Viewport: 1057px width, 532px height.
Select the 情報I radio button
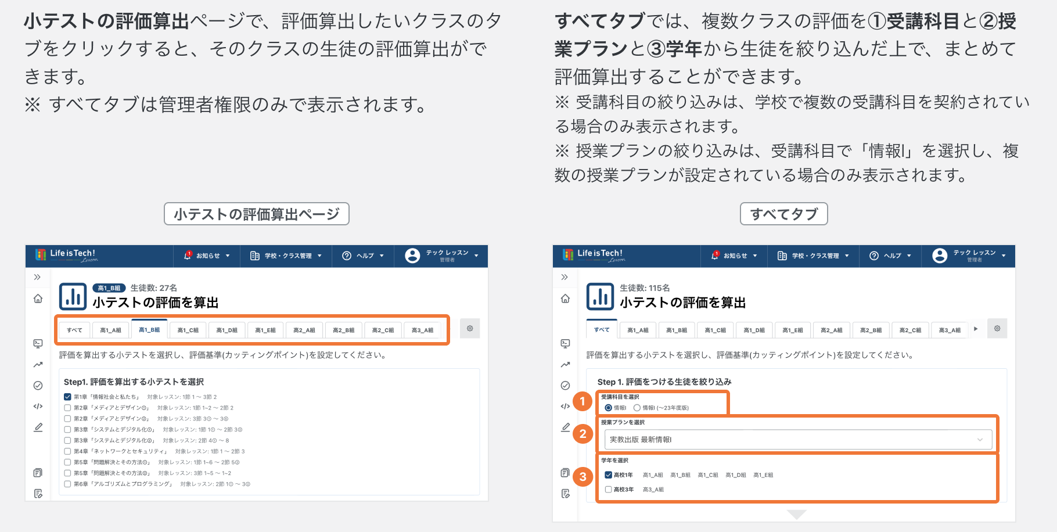pos(608,408)
